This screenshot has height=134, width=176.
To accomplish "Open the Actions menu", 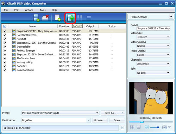I will pos(29,10).
